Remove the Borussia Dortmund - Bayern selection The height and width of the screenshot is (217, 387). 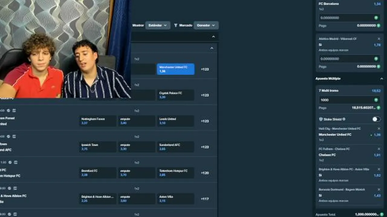tap(379, 190)
